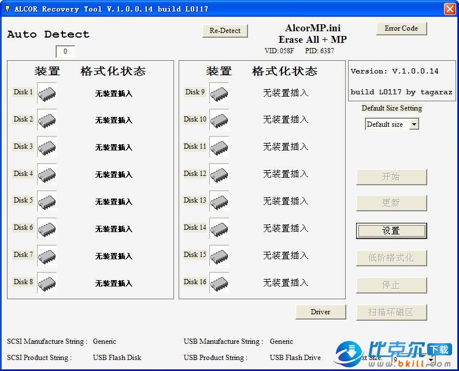
Task: Open settings with the 设置 button
Action: 391,230
